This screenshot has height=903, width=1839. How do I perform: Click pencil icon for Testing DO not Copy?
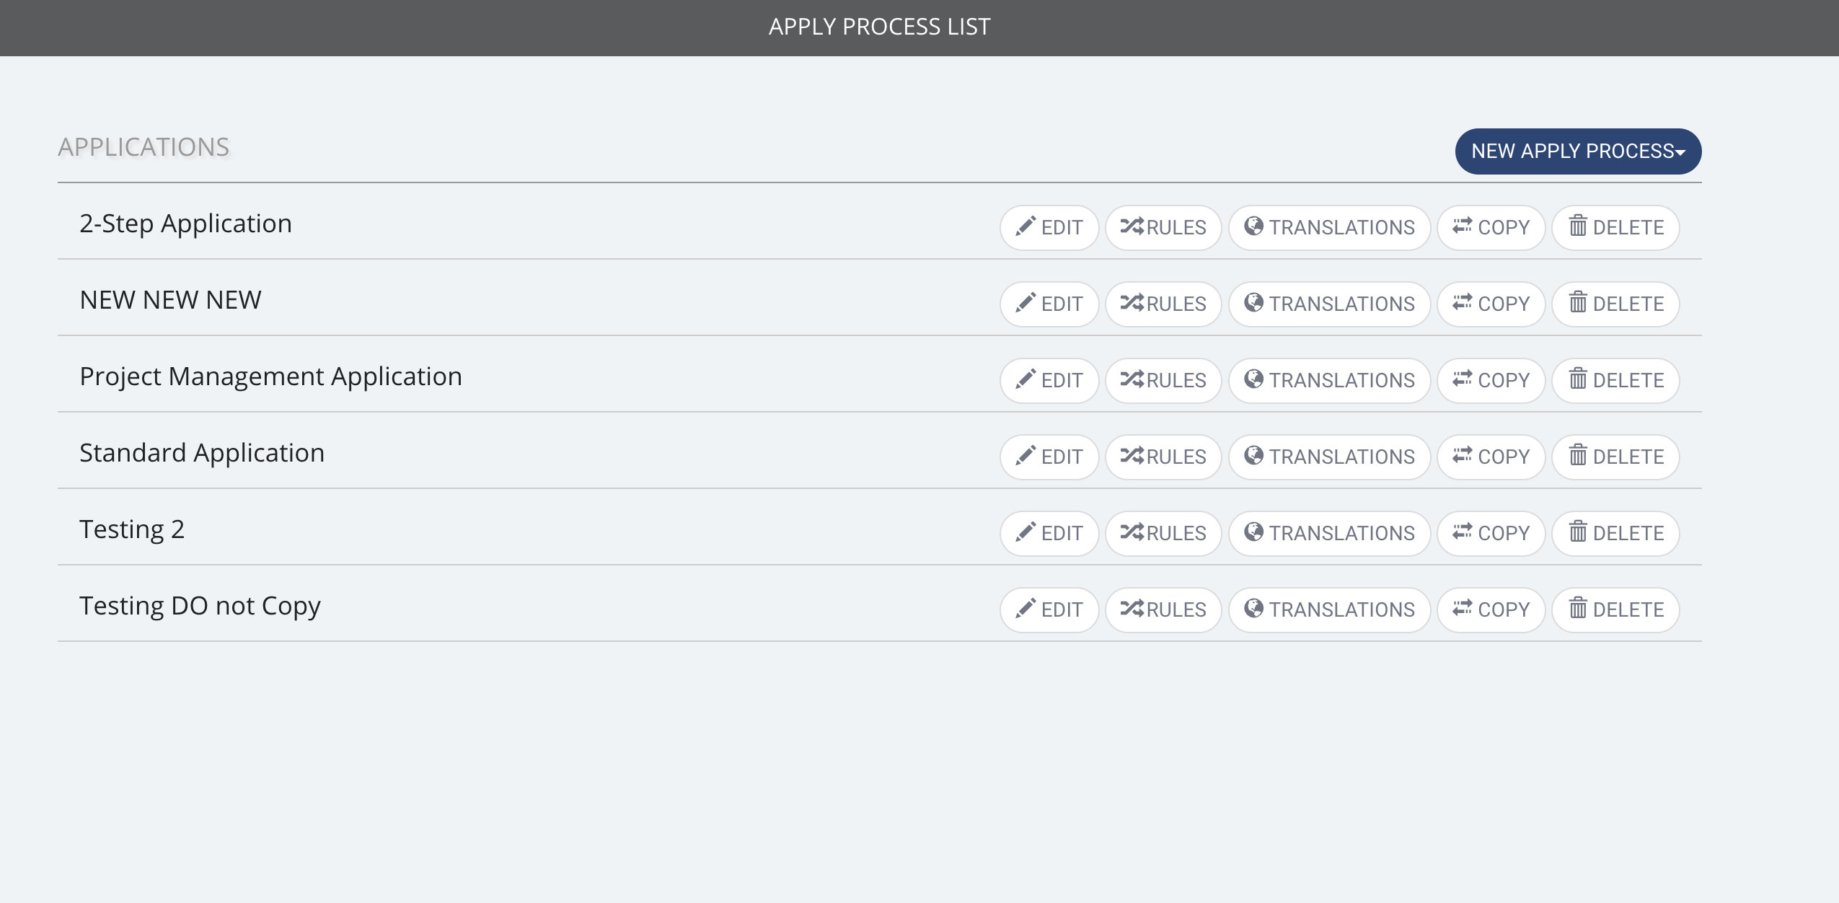(x=1026, y=609)
